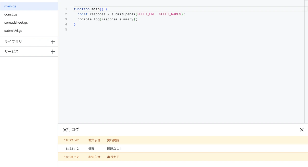Click SHEET_NAMES constant in code
This screenshot has width=308, height=167.
170,14
